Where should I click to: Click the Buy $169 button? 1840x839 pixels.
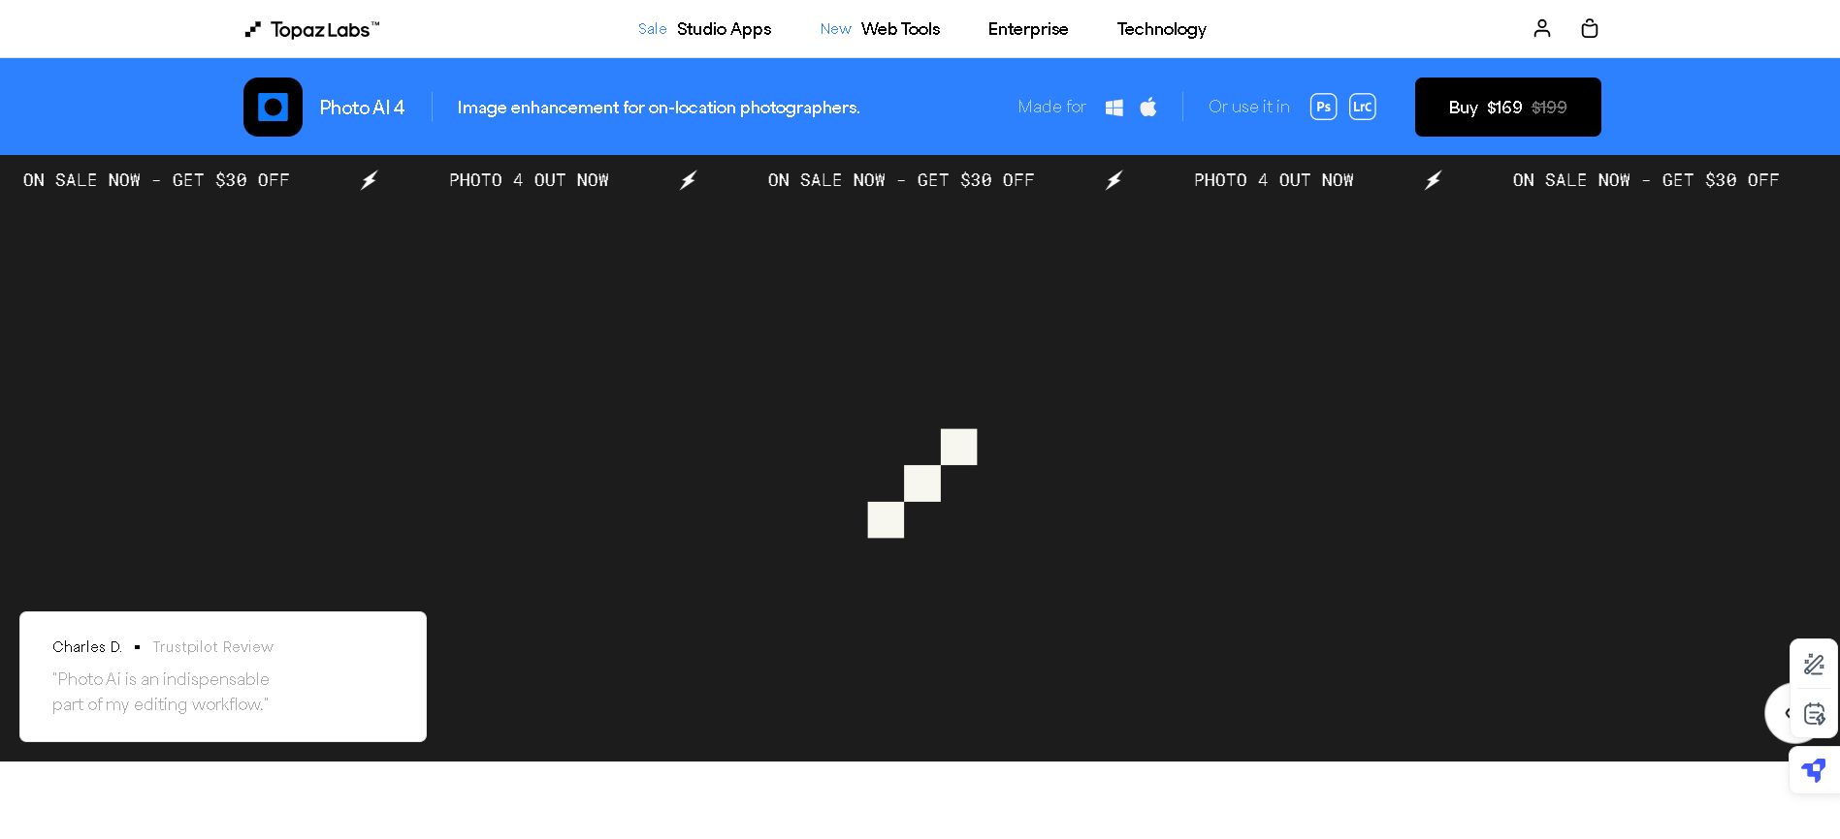click(1507, 107)
